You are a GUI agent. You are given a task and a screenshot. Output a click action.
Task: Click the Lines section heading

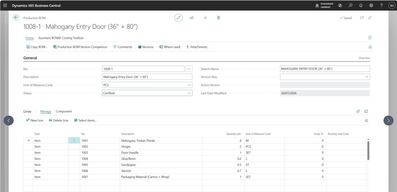(27, 112)
